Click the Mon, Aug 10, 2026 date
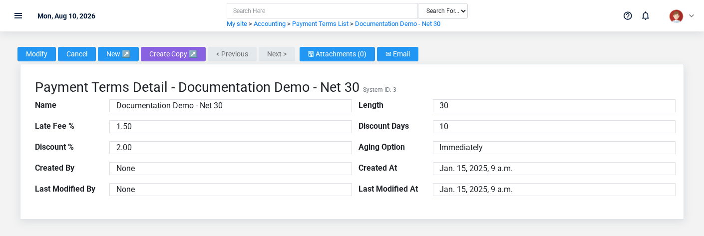 click(66, 16)
